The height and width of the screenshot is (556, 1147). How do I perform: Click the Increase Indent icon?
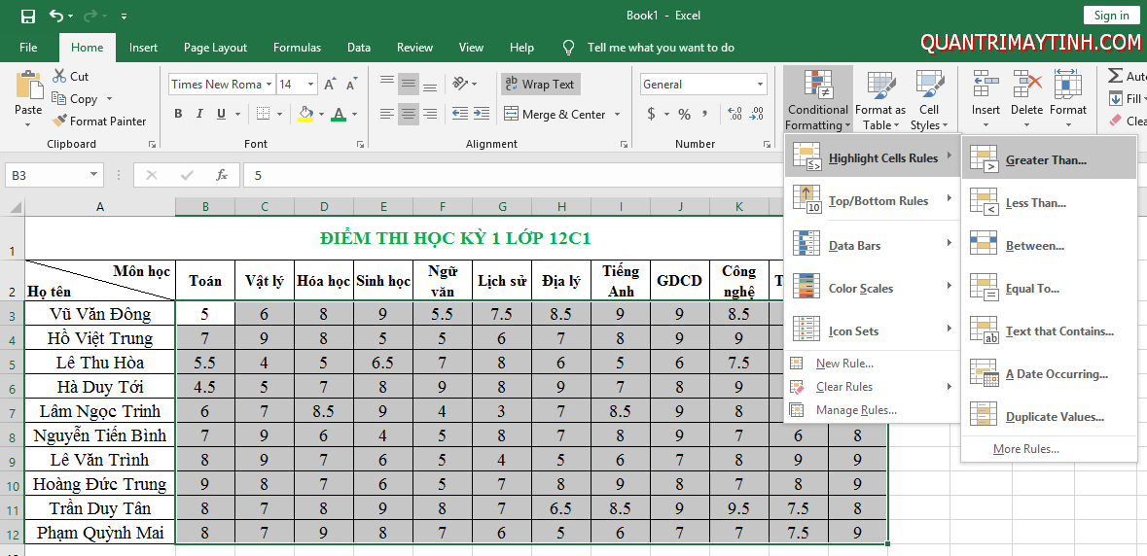[x=481, y=114]
